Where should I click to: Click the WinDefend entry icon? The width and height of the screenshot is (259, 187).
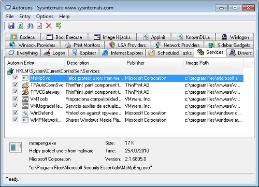pyautogui.click(x=25, y=113)
